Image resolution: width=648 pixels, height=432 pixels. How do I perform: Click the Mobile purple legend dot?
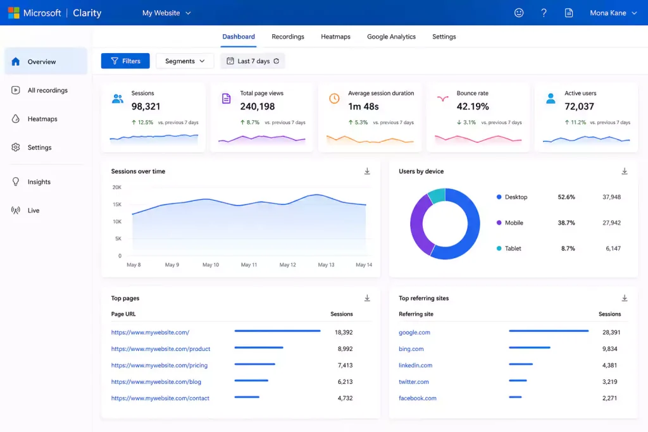coord(499,223)
